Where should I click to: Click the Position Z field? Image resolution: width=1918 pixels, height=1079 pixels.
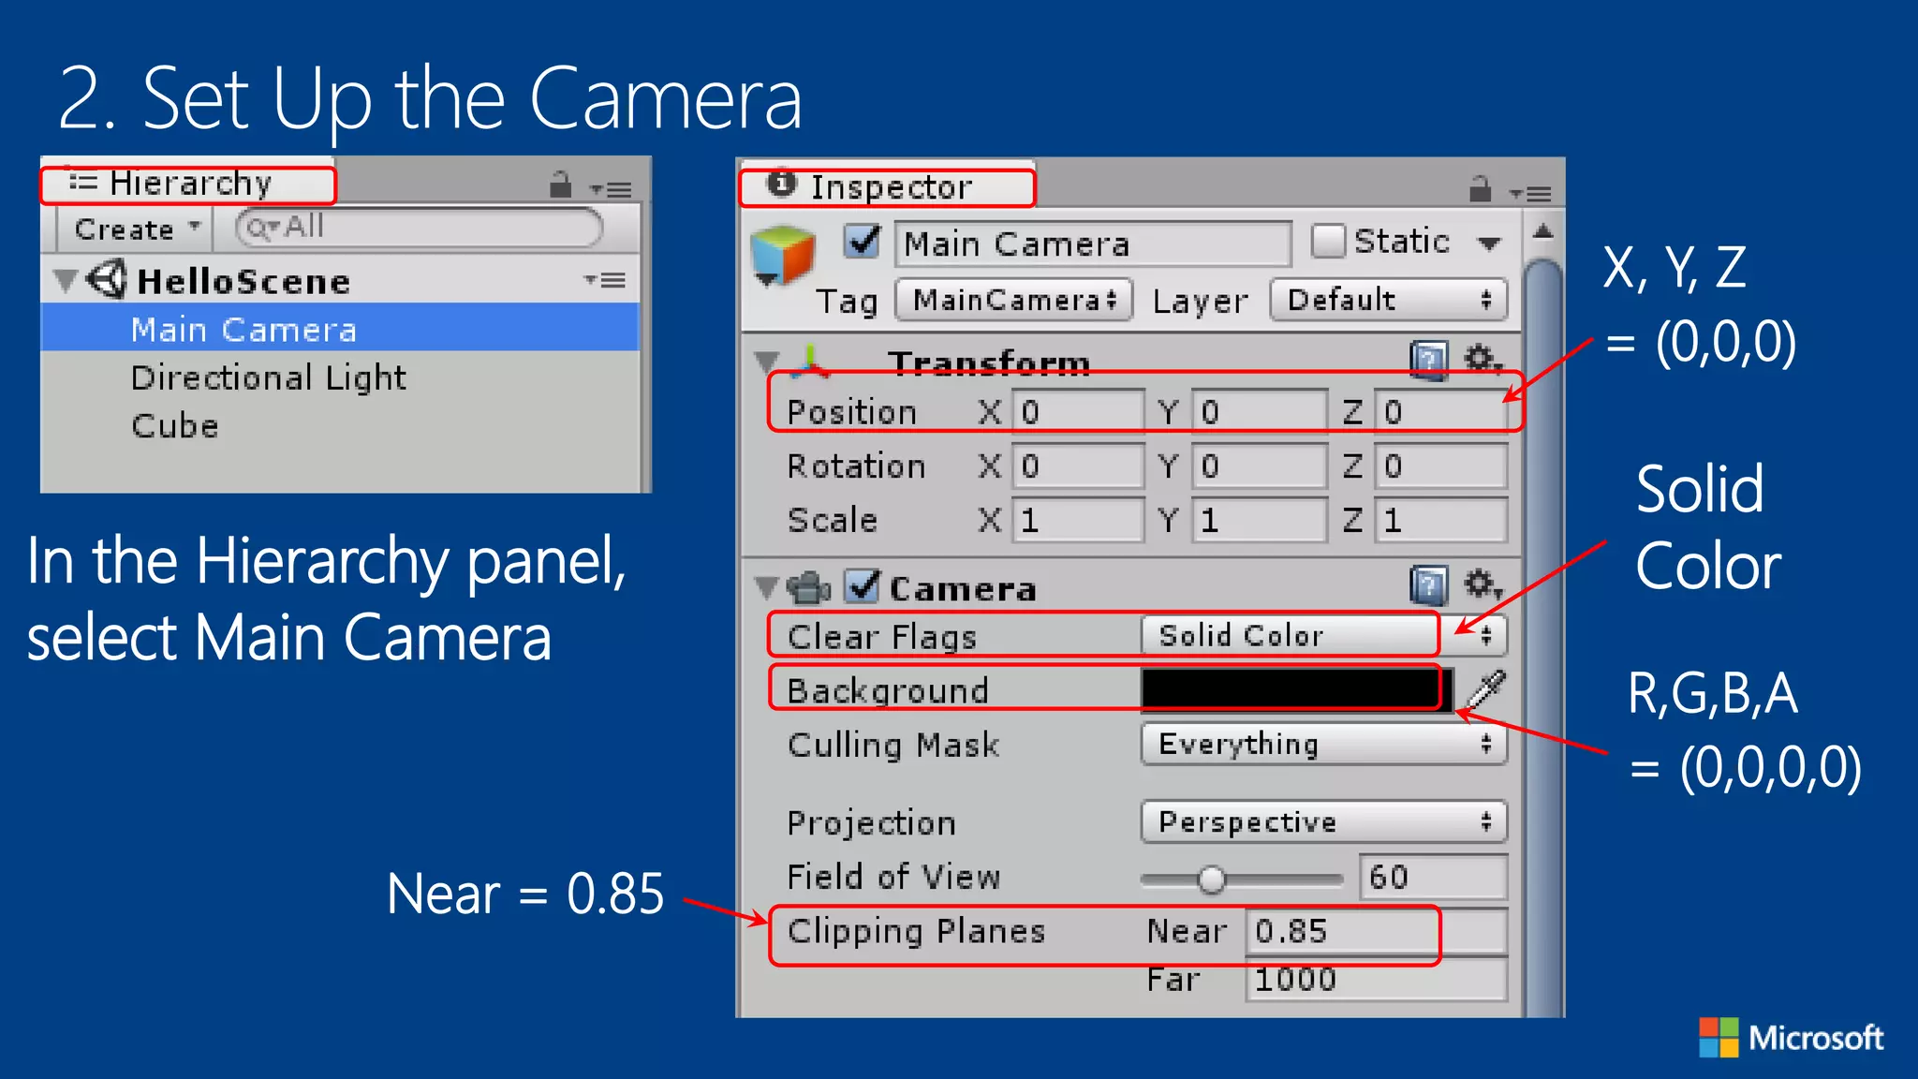coord(1441,411)
